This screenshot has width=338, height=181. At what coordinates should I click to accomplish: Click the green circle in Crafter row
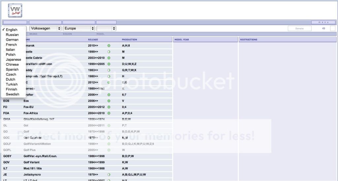(109, 95)
